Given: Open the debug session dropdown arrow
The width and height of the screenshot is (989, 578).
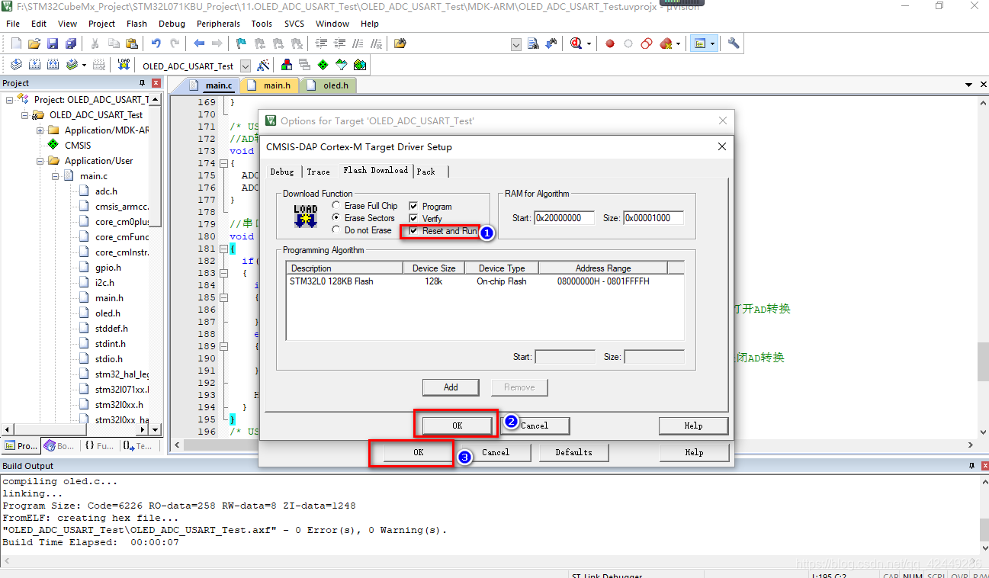Looking at the screenshot, I should point(589,43).
